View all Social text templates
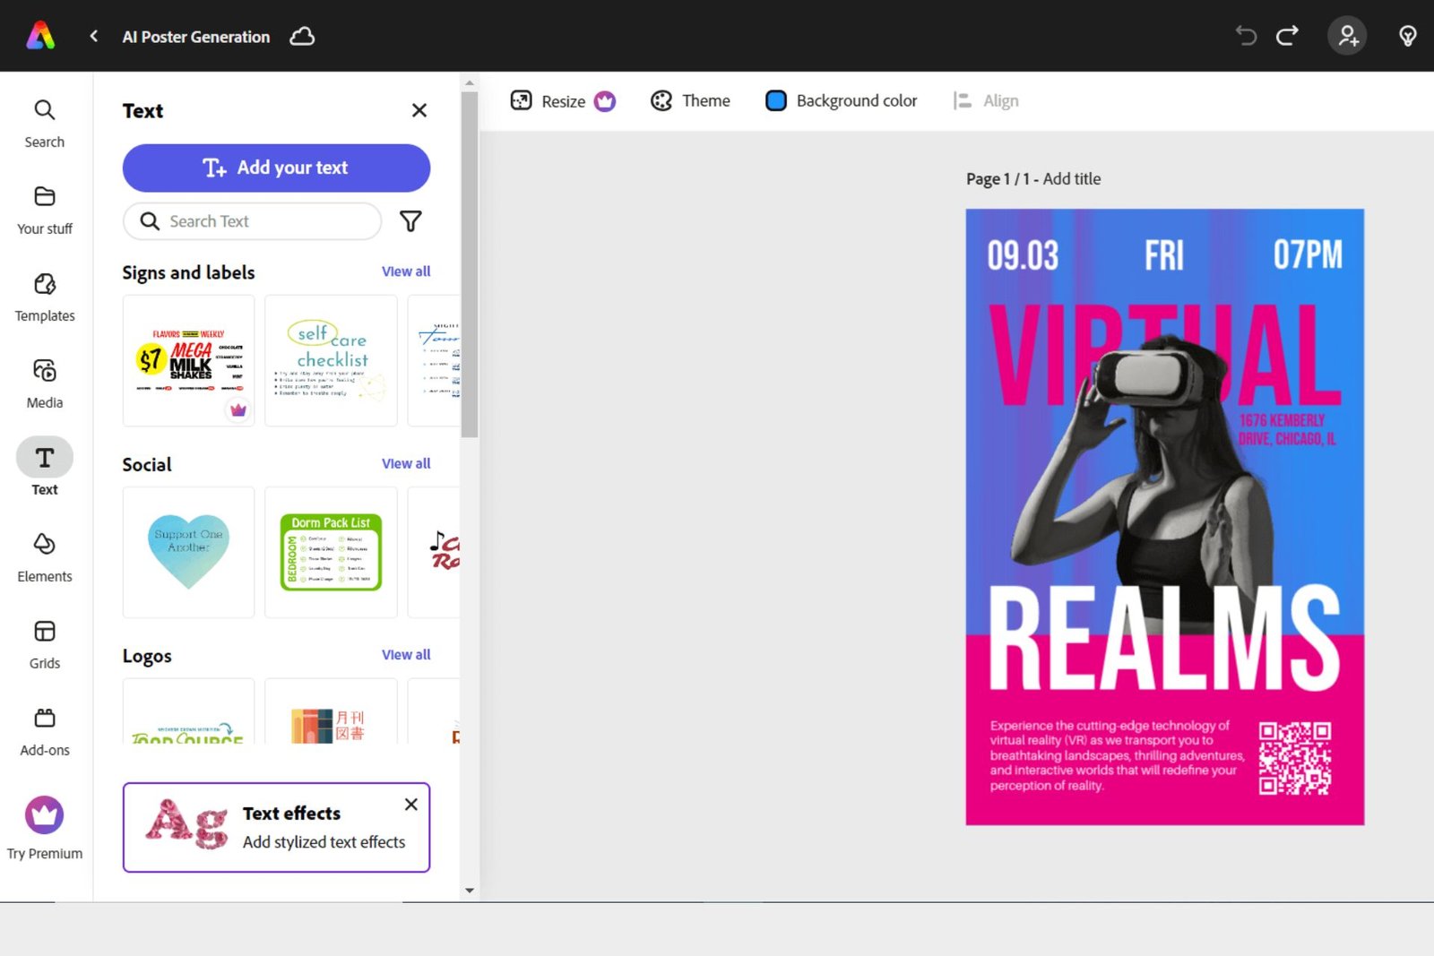The image size is (1434, 956). 406,463
